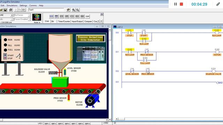Click the recording annotation pen icon
Viewport: 223px width, 125px height.
pyautogui.click(x=218, y=4)
